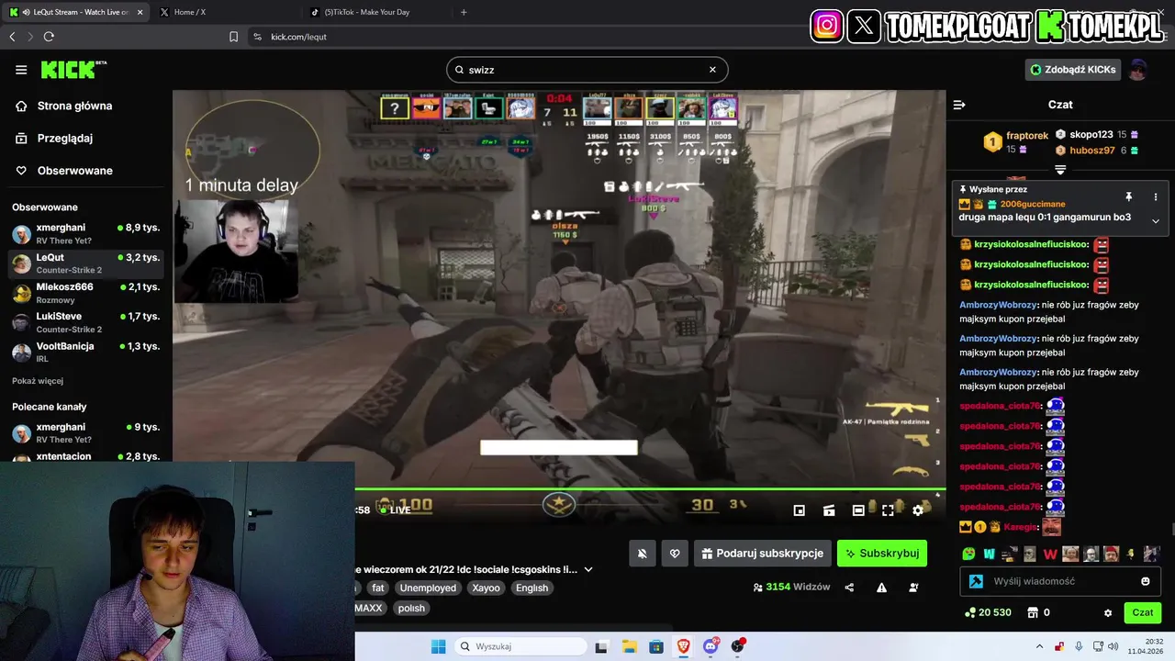Go back in browser history
The height and width of the screenshot is (661, 1175).
[12, 37]
